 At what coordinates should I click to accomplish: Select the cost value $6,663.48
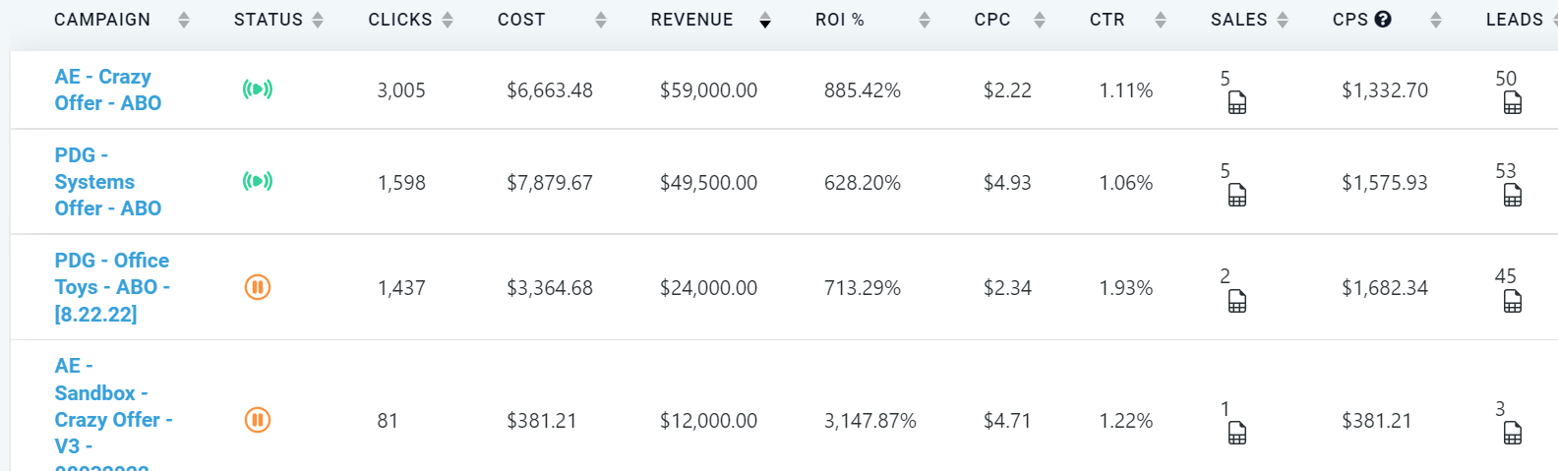[x=550, y=90]
